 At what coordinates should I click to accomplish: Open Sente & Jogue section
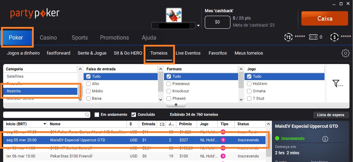click(92, 53)
